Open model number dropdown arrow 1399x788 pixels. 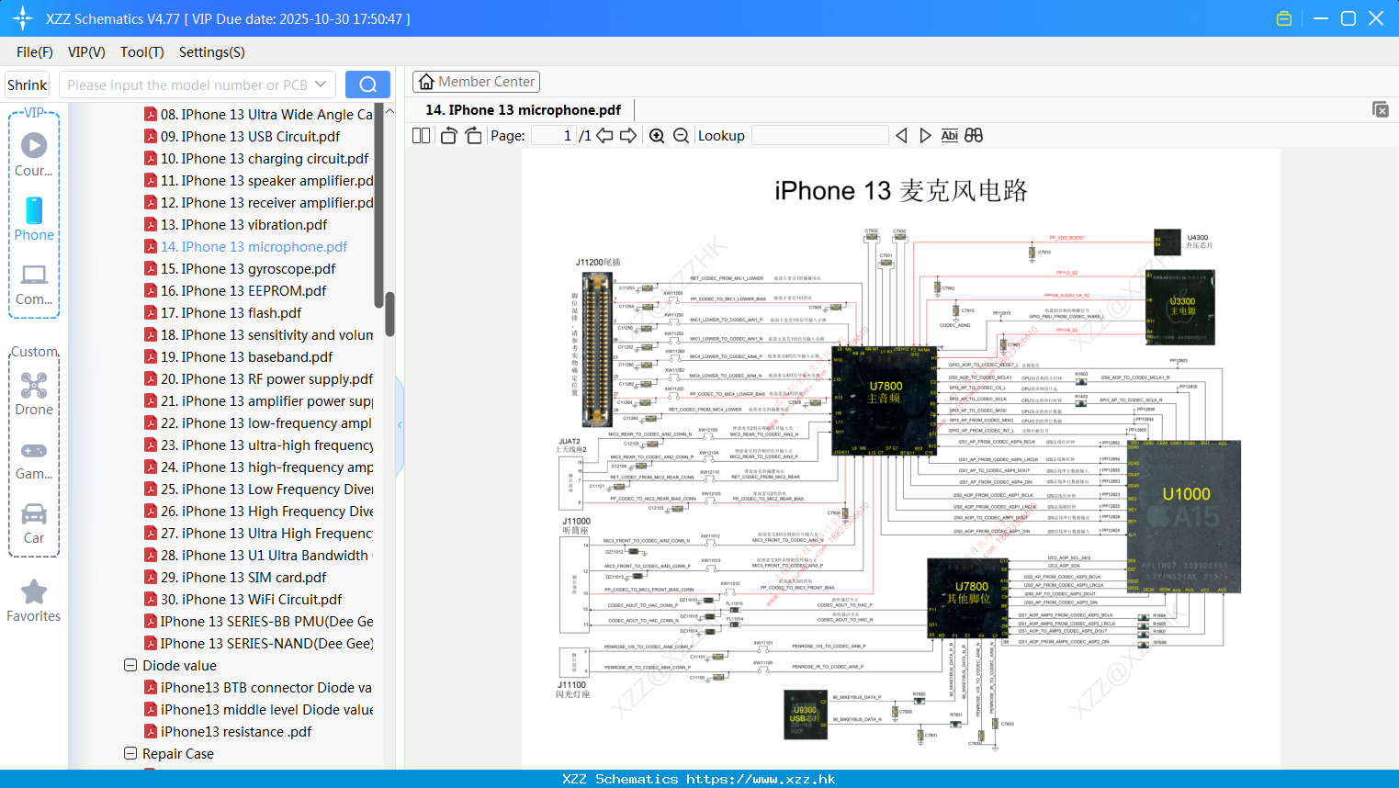(321, 84)
